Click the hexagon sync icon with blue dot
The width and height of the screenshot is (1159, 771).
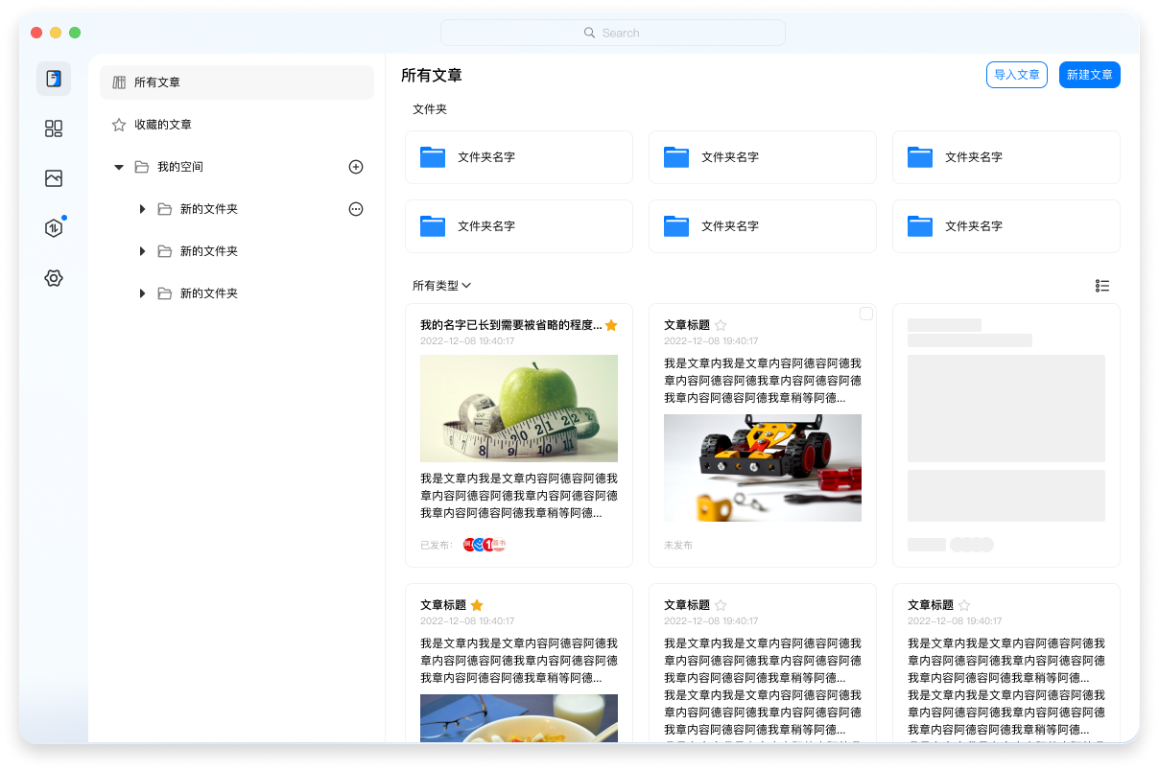pyautogui.click(x=54, y=228)
